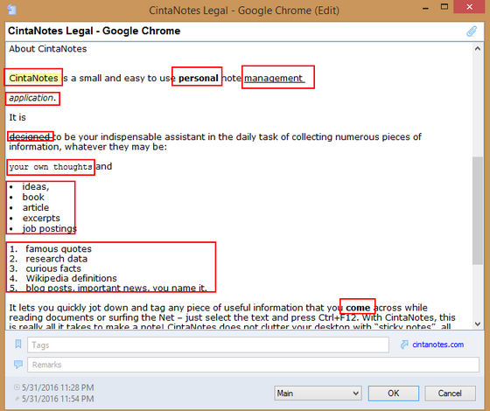Click the Cancel button
This screenshot has width=490, height=411.
pyautogui.click(x=450, y=394)
